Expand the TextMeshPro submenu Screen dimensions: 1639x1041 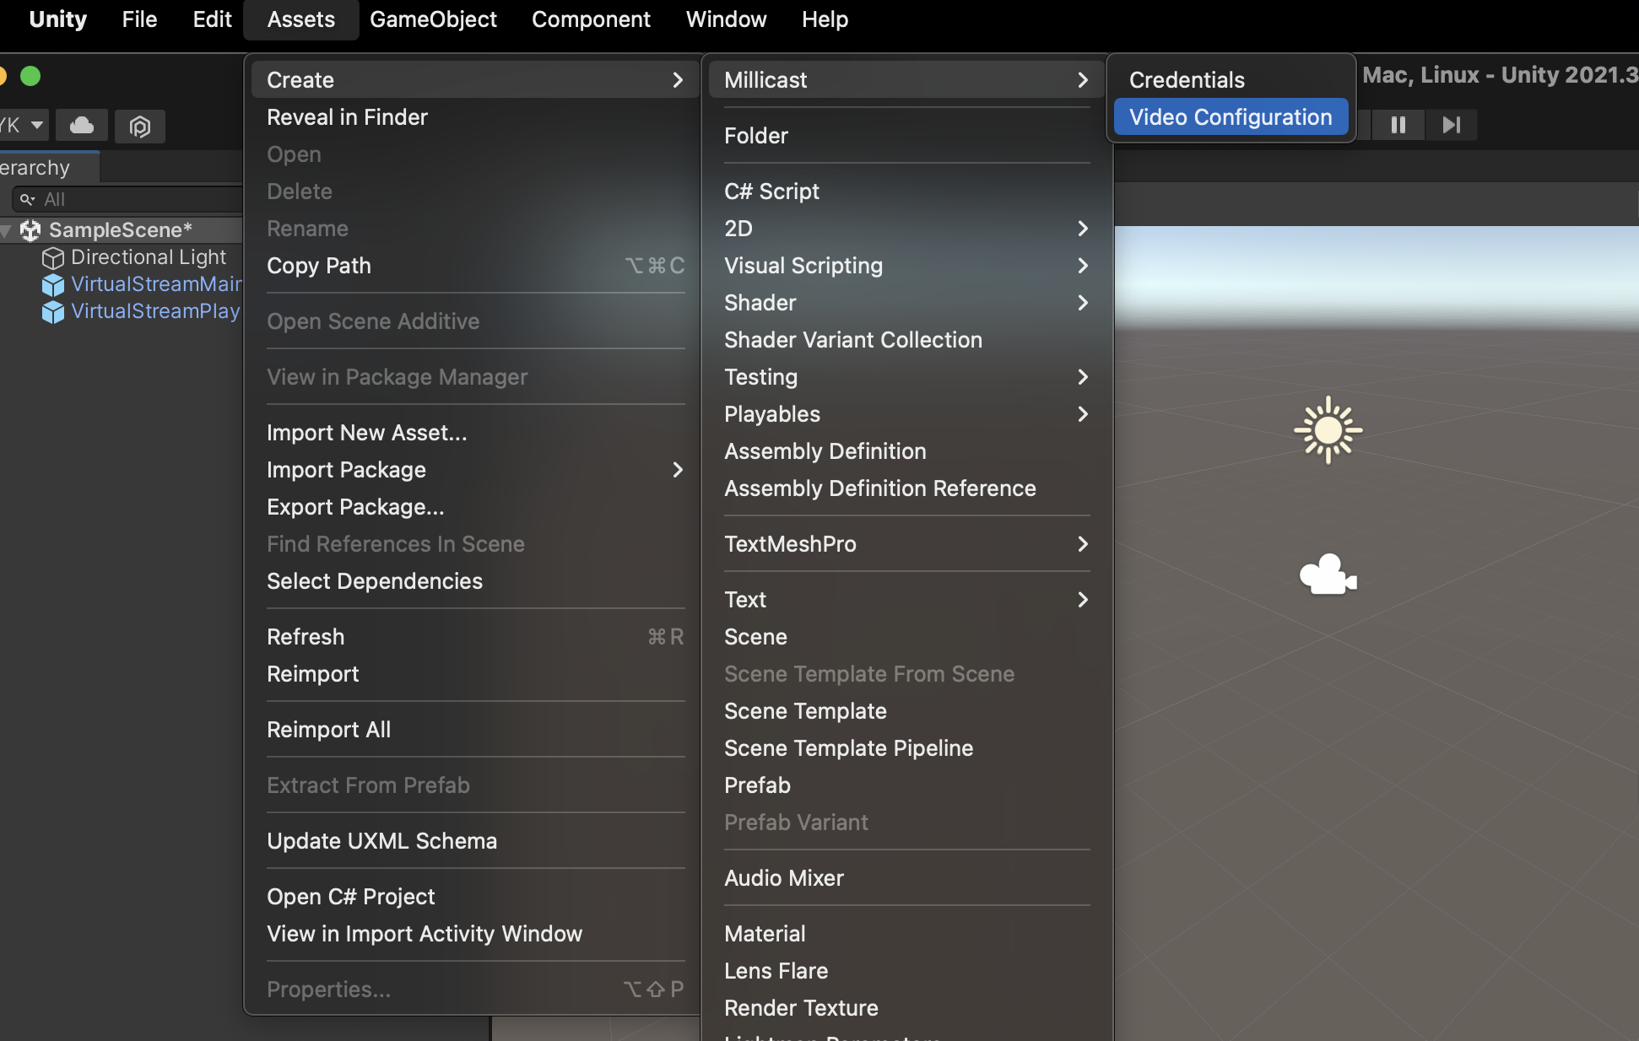(906, 544)
